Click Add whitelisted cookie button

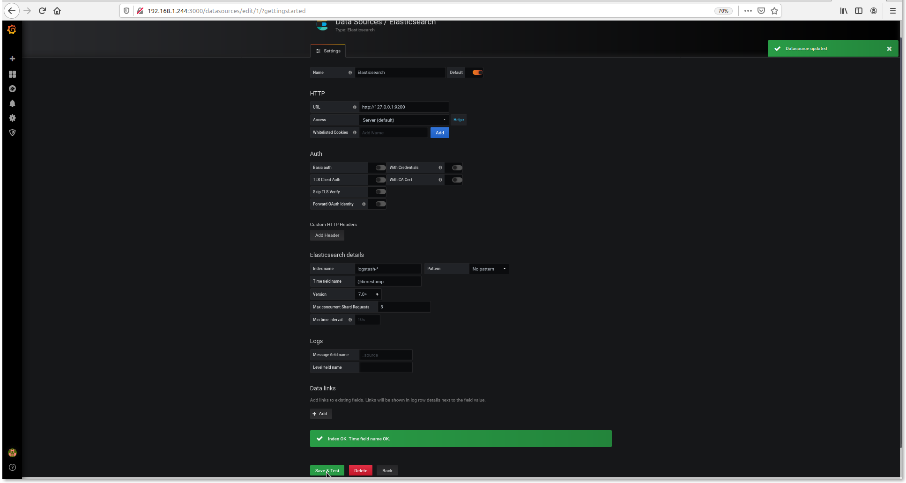tap(439, 133)
